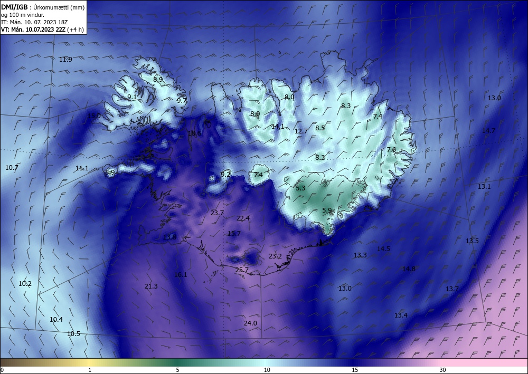Click the 9.7 value label
Viewport: 528px width, 374px height.
click(x=182, y=101)
